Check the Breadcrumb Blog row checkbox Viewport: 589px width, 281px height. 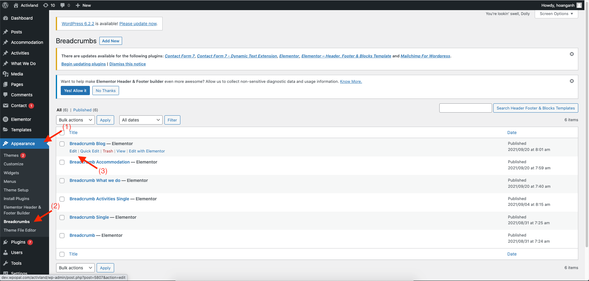point(62,144)
